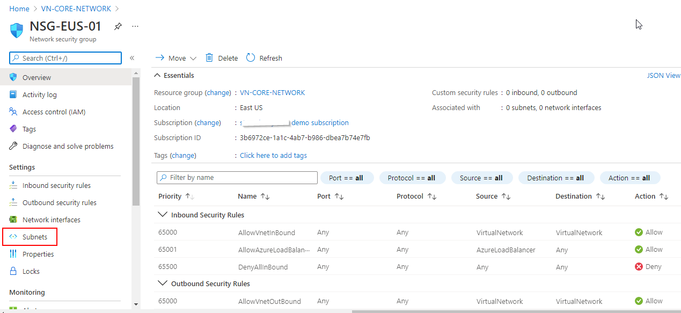The height and width of the screenshot is (313, 681).
Task: Open the JSON View link
Action: click(x=663, y=76)
